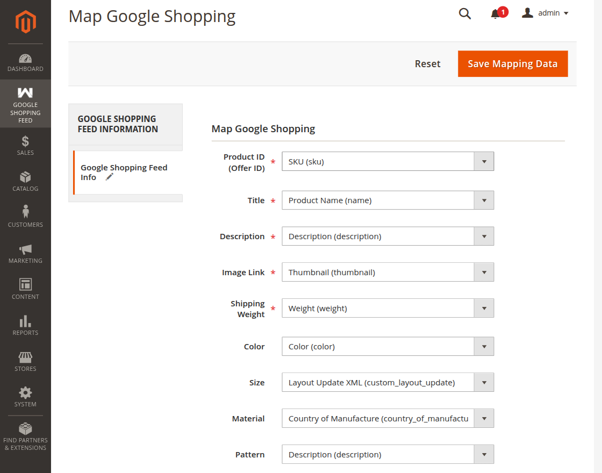Open the Pattern attribute dropdown

pos(388,455)
